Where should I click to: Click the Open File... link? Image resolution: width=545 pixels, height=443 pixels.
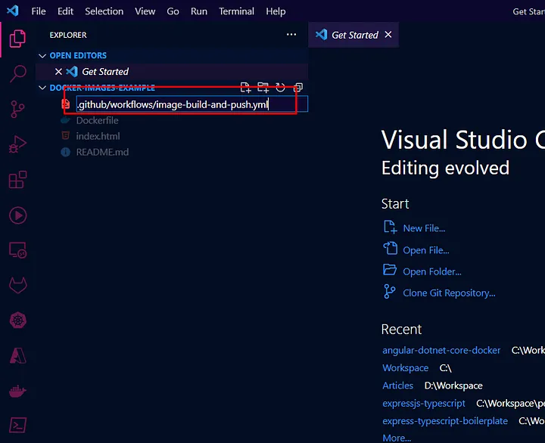[426, 250]
